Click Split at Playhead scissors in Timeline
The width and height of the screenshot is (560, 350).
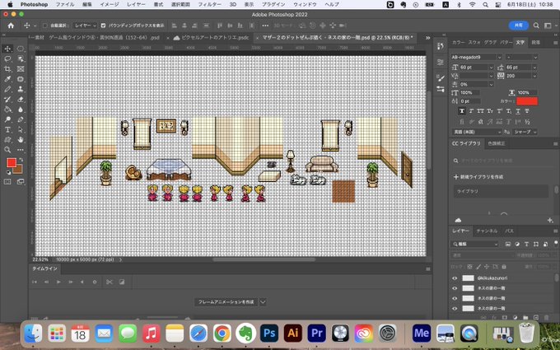click(110, 282)
